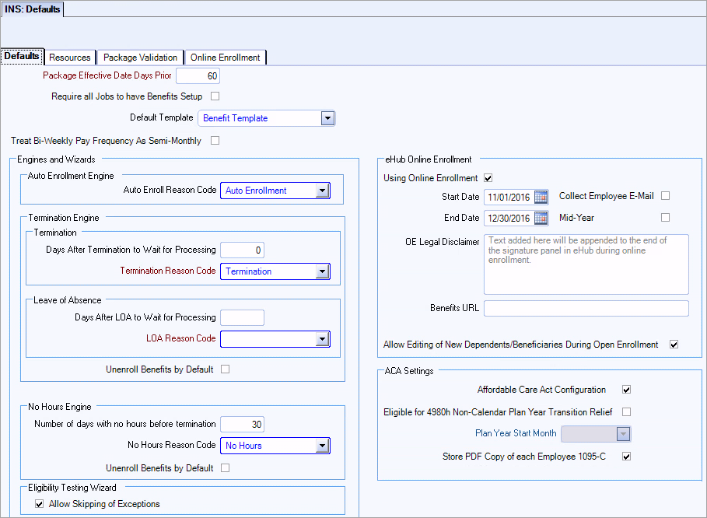Click the Package Effective Date Days Prior field
The width and height of the screenshot is (707, 518).
pos(198,76)
